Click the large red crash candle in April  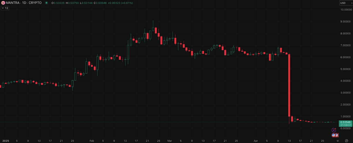(x=289, y=85)
